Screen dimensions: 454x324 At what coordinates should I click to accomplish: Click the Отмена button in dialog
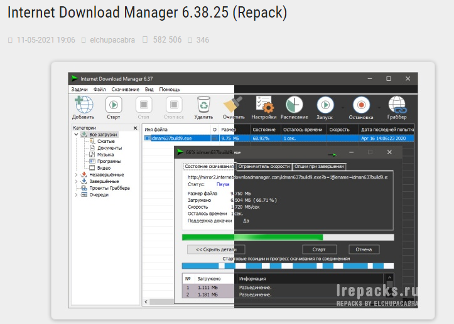(x=364, y=249)
